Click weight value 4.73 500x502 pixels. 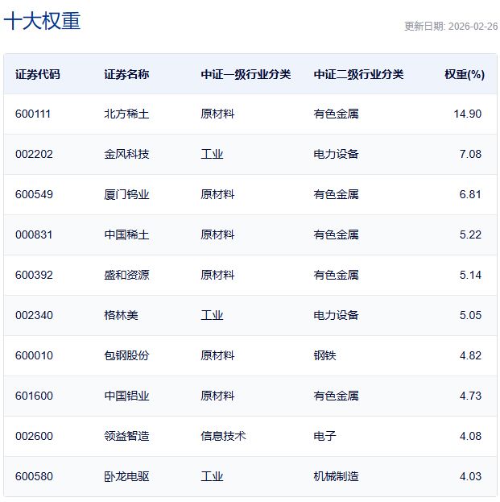click(470, 396)
